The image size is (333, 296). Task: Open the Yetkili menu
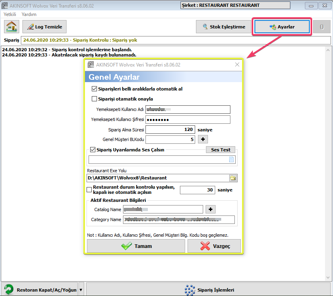pos(10,14)
